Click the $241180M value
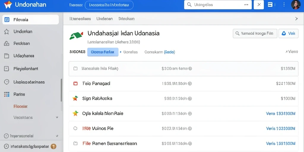 (286, 83)
